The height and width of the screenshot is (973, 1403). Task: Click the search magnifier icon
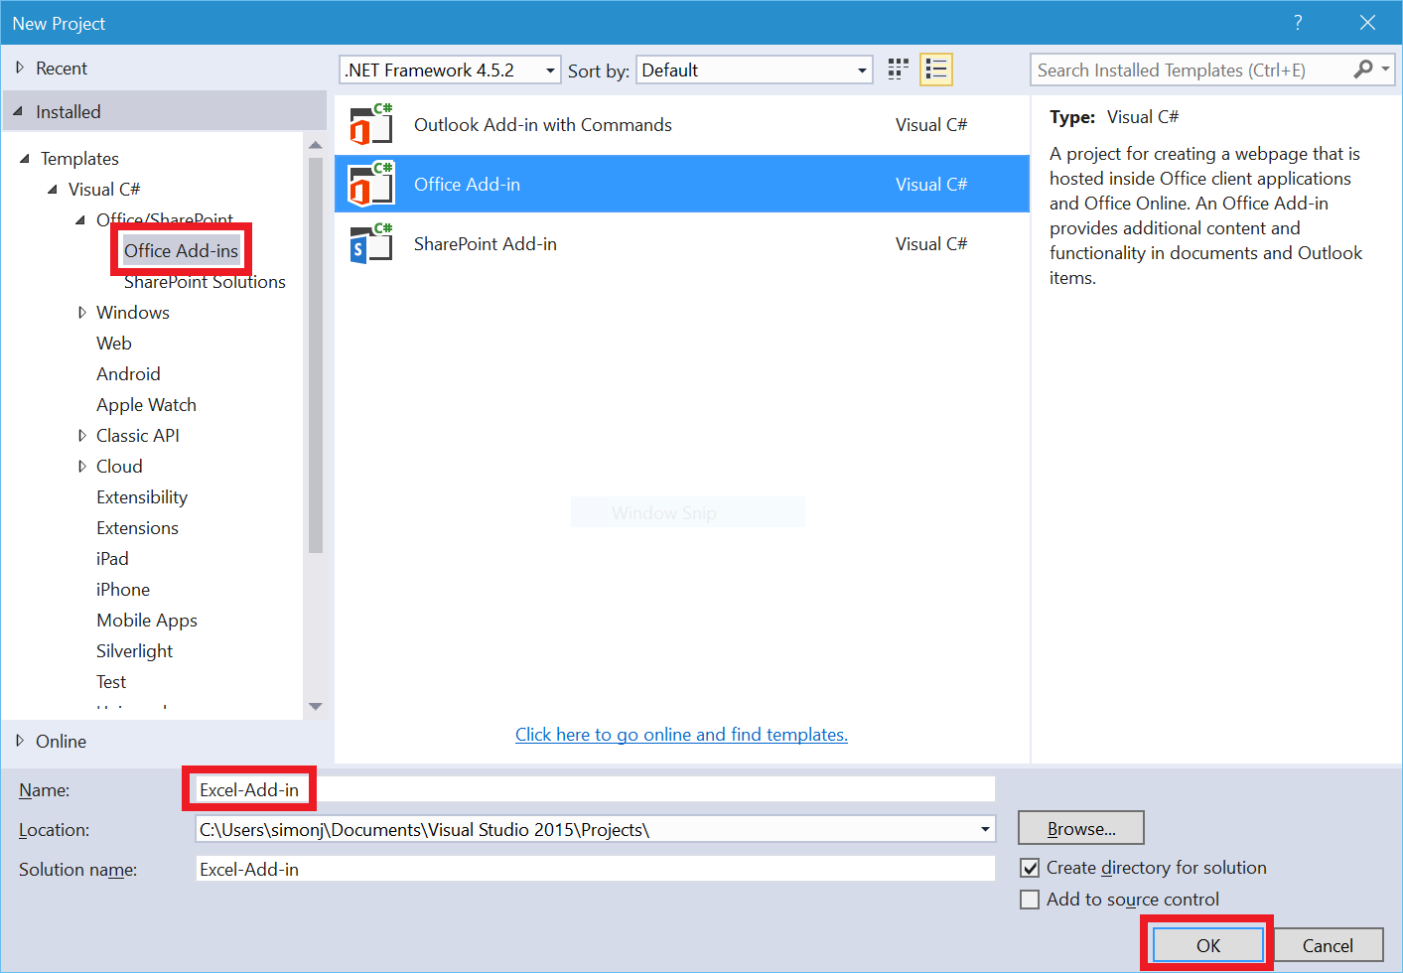(x=1363, y=69)
